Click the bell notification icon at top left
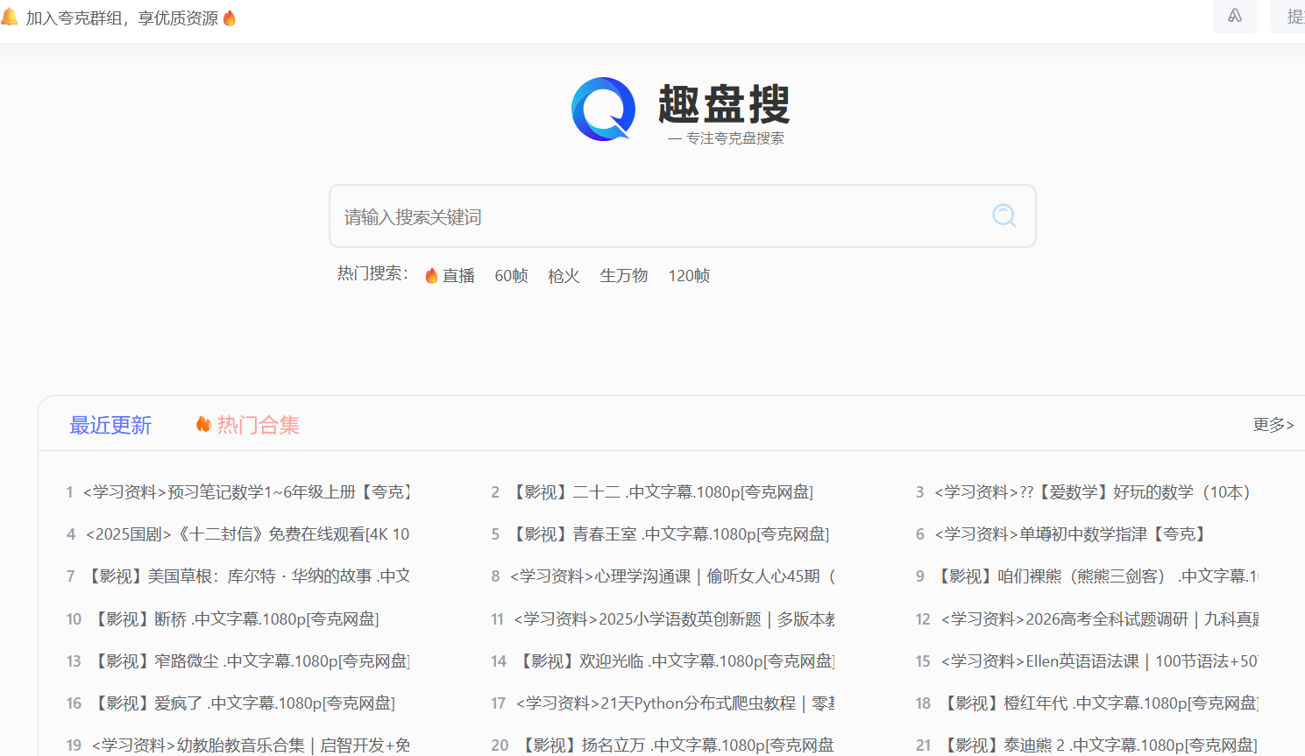Image resolution: width=1305 pixels, height=756 pixels. point(10,18)
